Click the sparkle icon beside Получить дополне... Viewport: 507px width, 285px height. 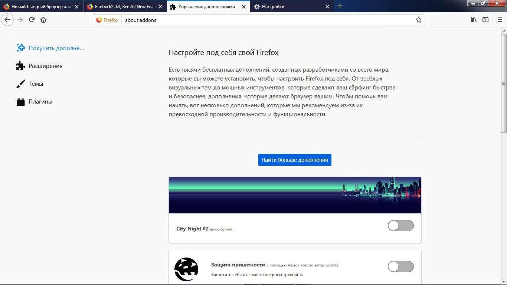(x=20, y=48)
